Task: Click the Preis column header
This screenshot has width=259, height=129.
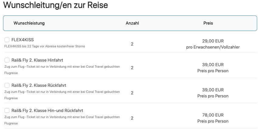Action: [208, 23]
